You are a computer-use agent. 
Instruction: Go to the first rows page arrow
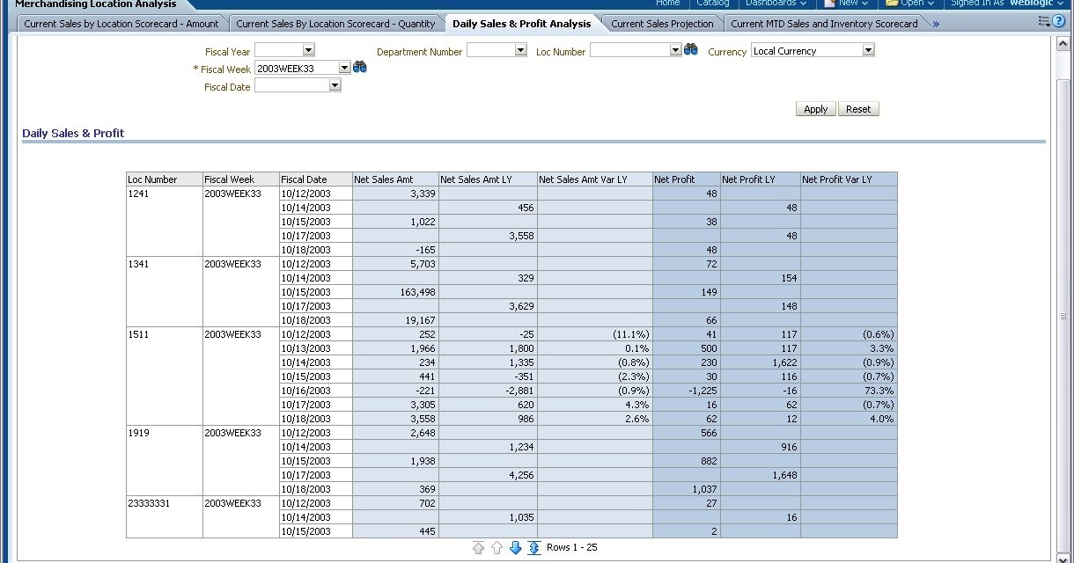pyautogui.click(x=479, y=547)
